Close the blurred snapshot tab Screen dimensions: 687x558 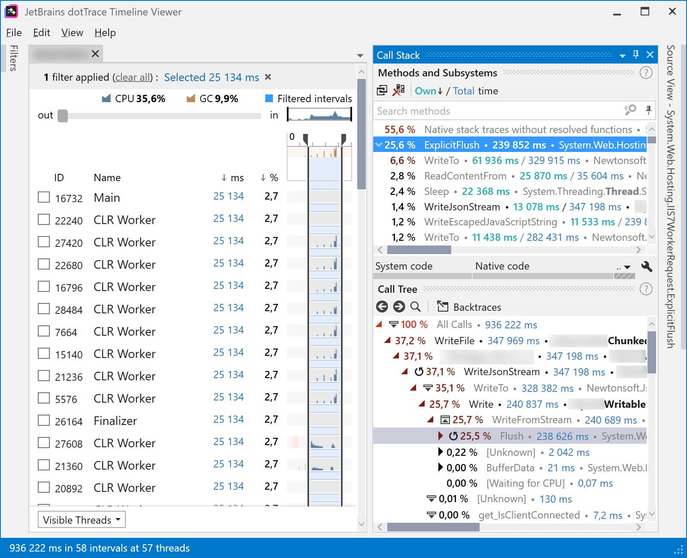(x=95, y=54)
